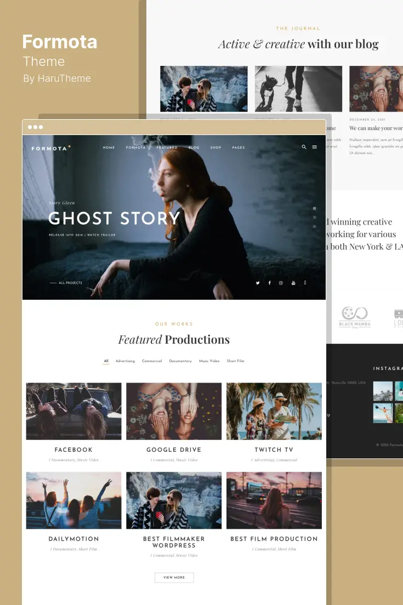Image resolution: width=403 pixels, height=605 pixels.
Task: Click the 'Commercial, Short Film' category text
Action: point(275,549)
